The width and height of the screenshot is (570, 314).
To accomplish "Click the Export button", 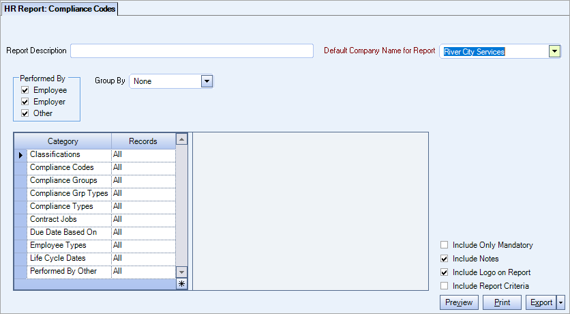I will point(541,302).
